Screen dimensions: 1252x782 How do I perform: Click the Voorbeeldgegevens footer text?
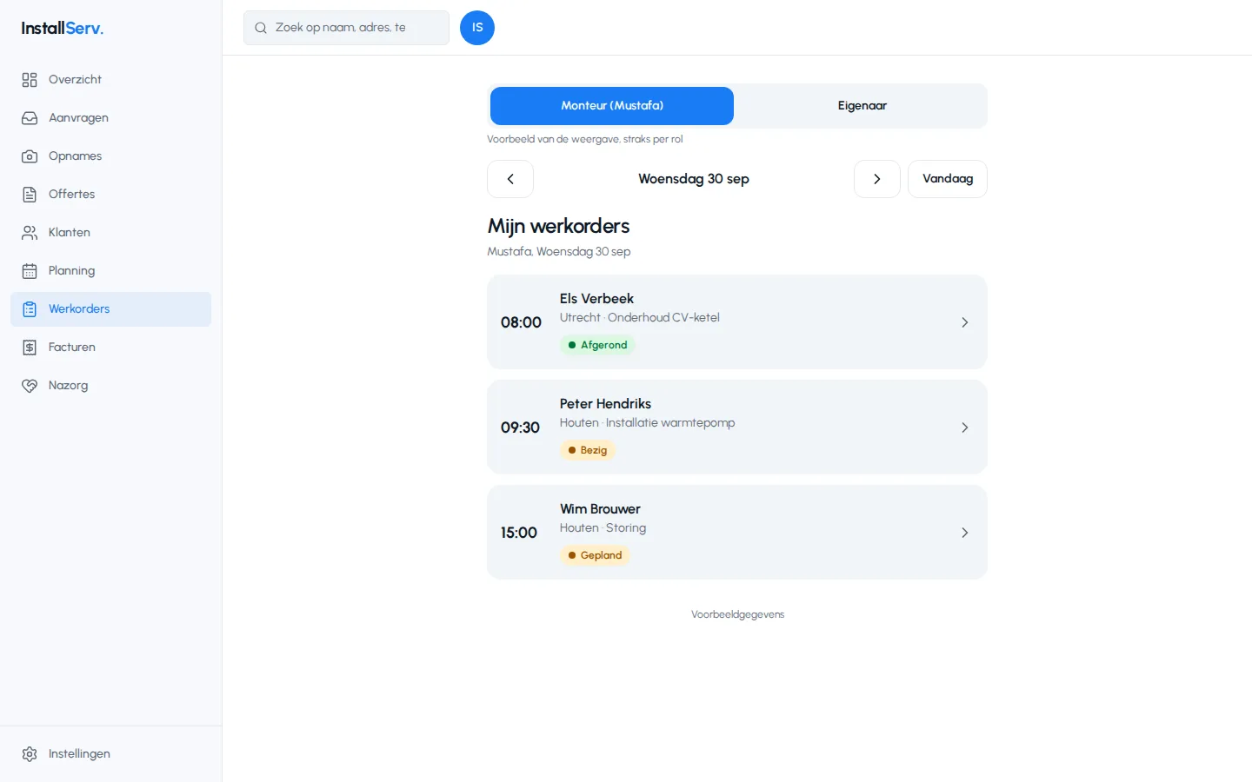(x=737, y=614)
